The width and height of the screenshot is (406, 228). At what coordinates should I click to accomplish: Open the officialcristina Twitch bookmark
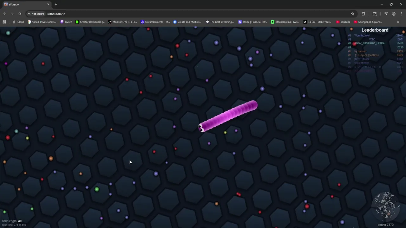[x=285, y=22]
